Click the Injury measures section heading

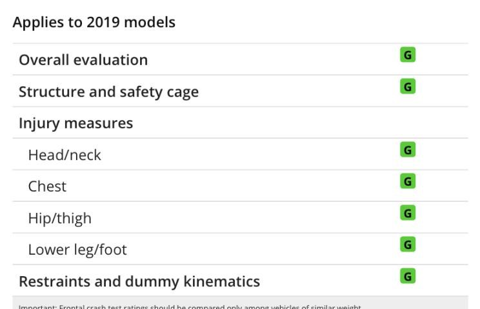coord(76,124)
